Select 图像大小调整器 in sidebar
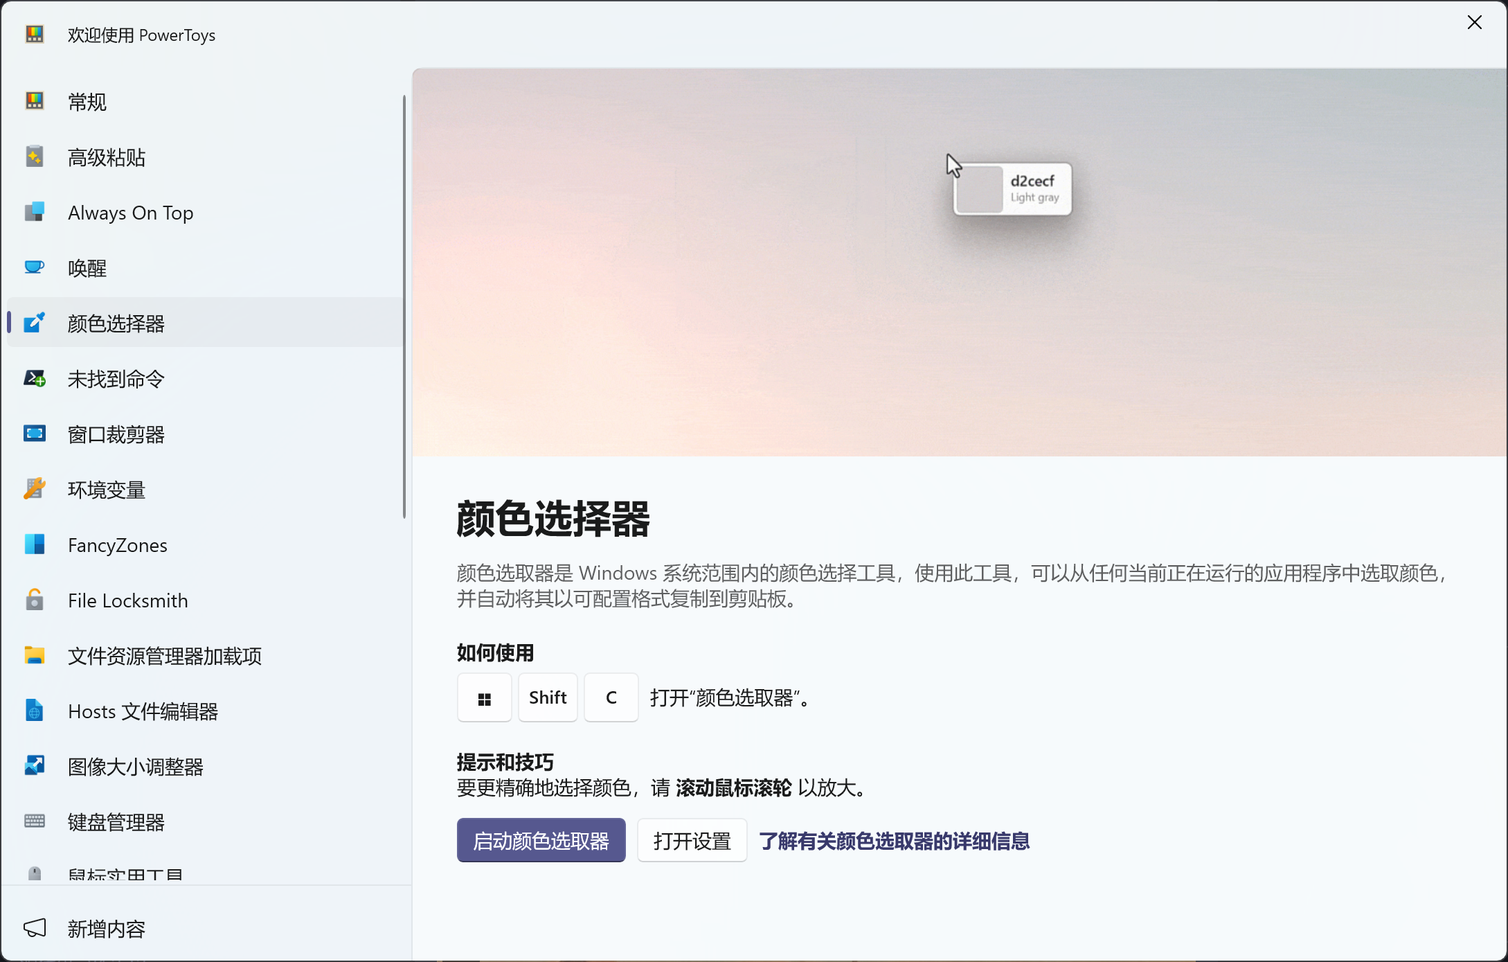This screenshot has width=1508, height=962. (x=205, y=767)
